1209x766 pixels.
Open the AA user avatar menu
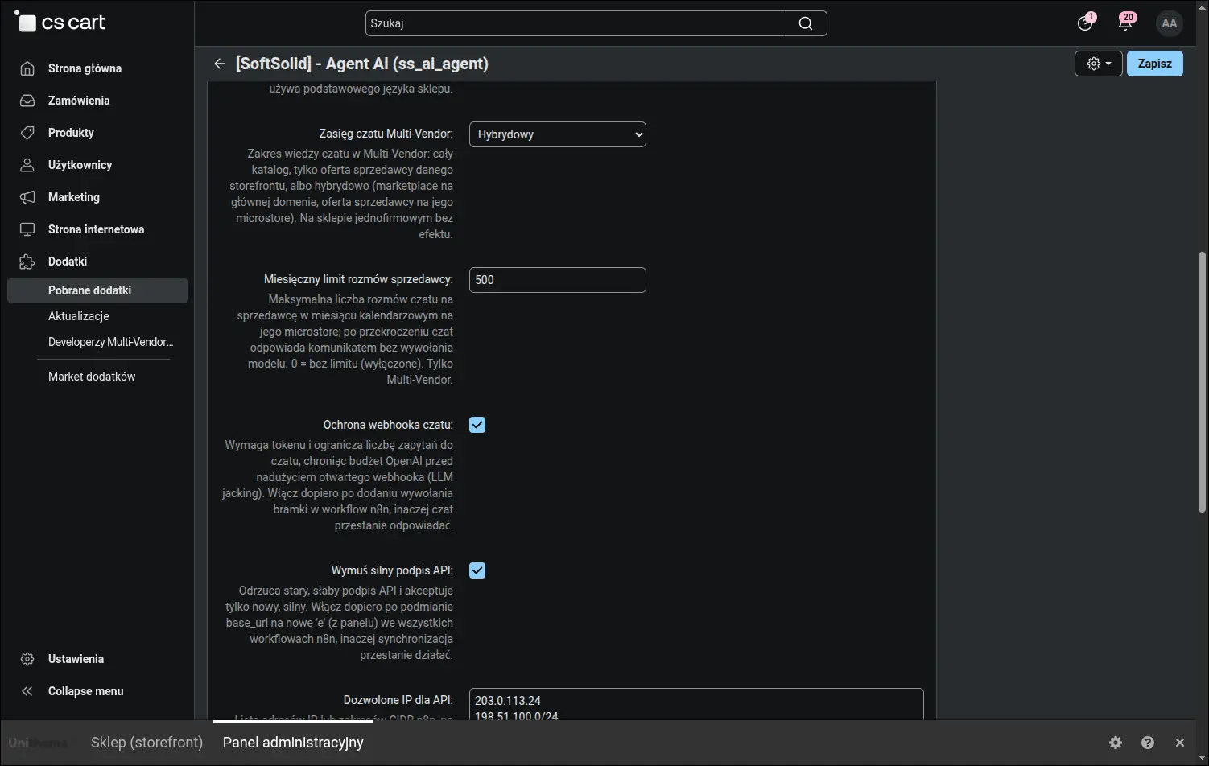[x=1170, y=23]
